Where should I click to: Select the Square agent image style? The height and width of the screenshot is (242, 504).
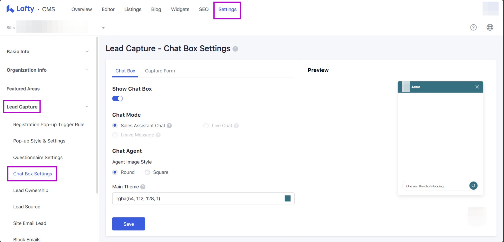tap(147, 172)
